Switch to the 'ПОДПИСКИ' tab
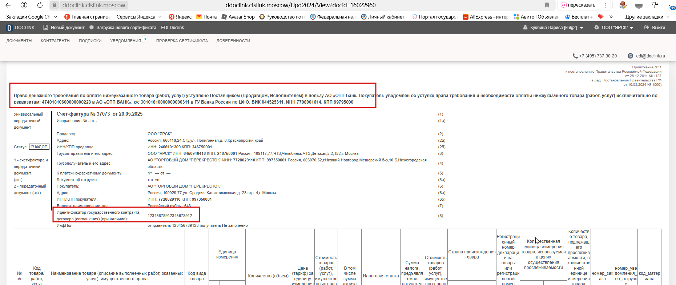 pyautogui.click(x=90, y=41)
